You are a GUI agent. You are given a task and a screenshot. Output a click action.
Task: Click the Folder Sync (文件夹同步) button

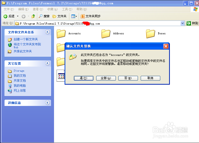click(91, 16)
